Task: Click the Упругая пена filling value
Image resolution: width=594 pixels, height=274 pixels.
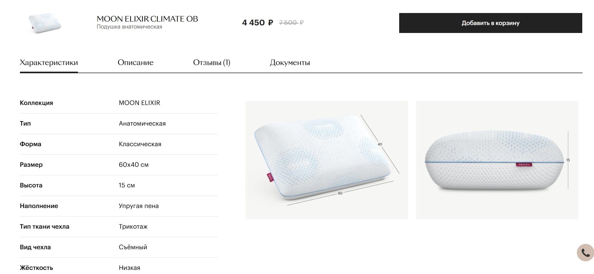Action: click(139, 206)
